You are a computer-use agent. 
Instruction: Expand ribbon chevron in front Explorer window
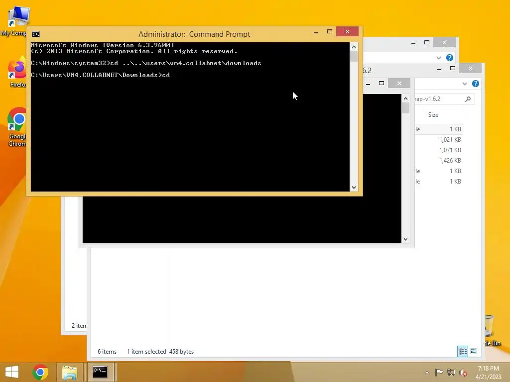[465, 84]
